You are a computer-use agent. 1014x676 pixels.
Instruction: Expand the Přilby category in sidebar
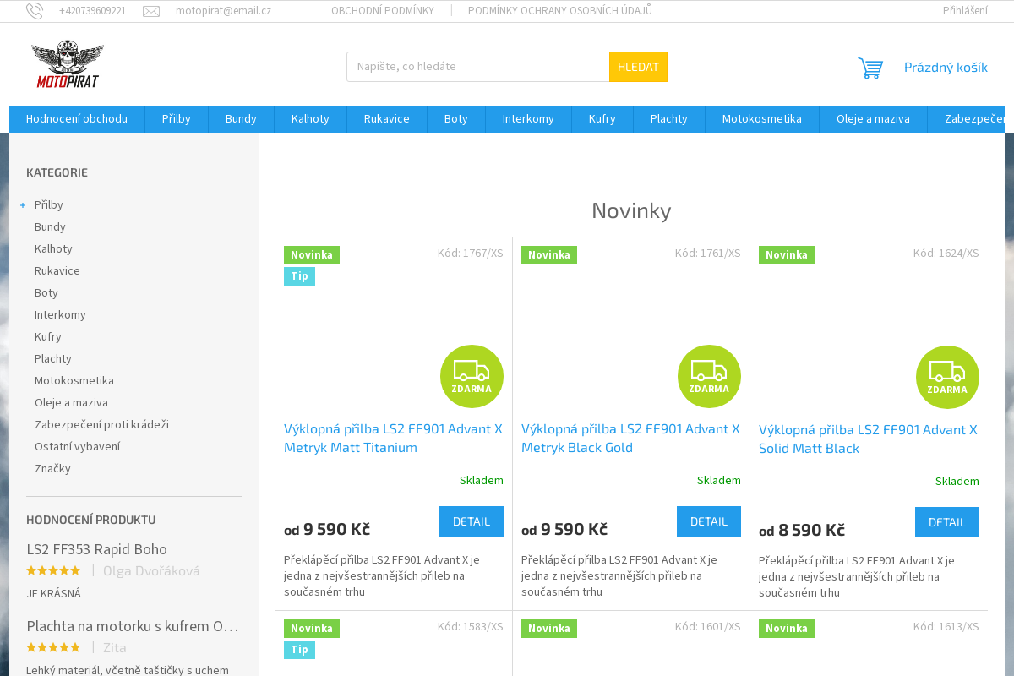click(23, 205)
